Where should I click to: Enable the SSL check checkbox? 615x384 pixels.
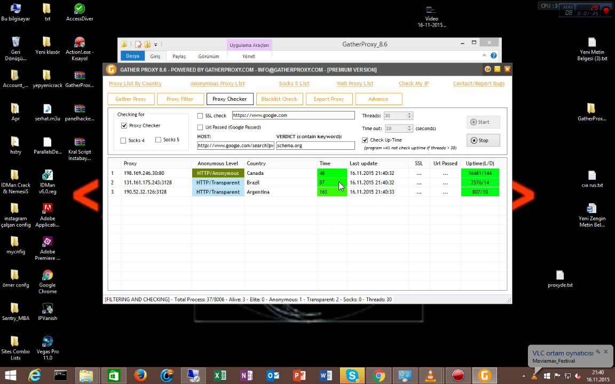pyautogui.click(x=200, y=116)
